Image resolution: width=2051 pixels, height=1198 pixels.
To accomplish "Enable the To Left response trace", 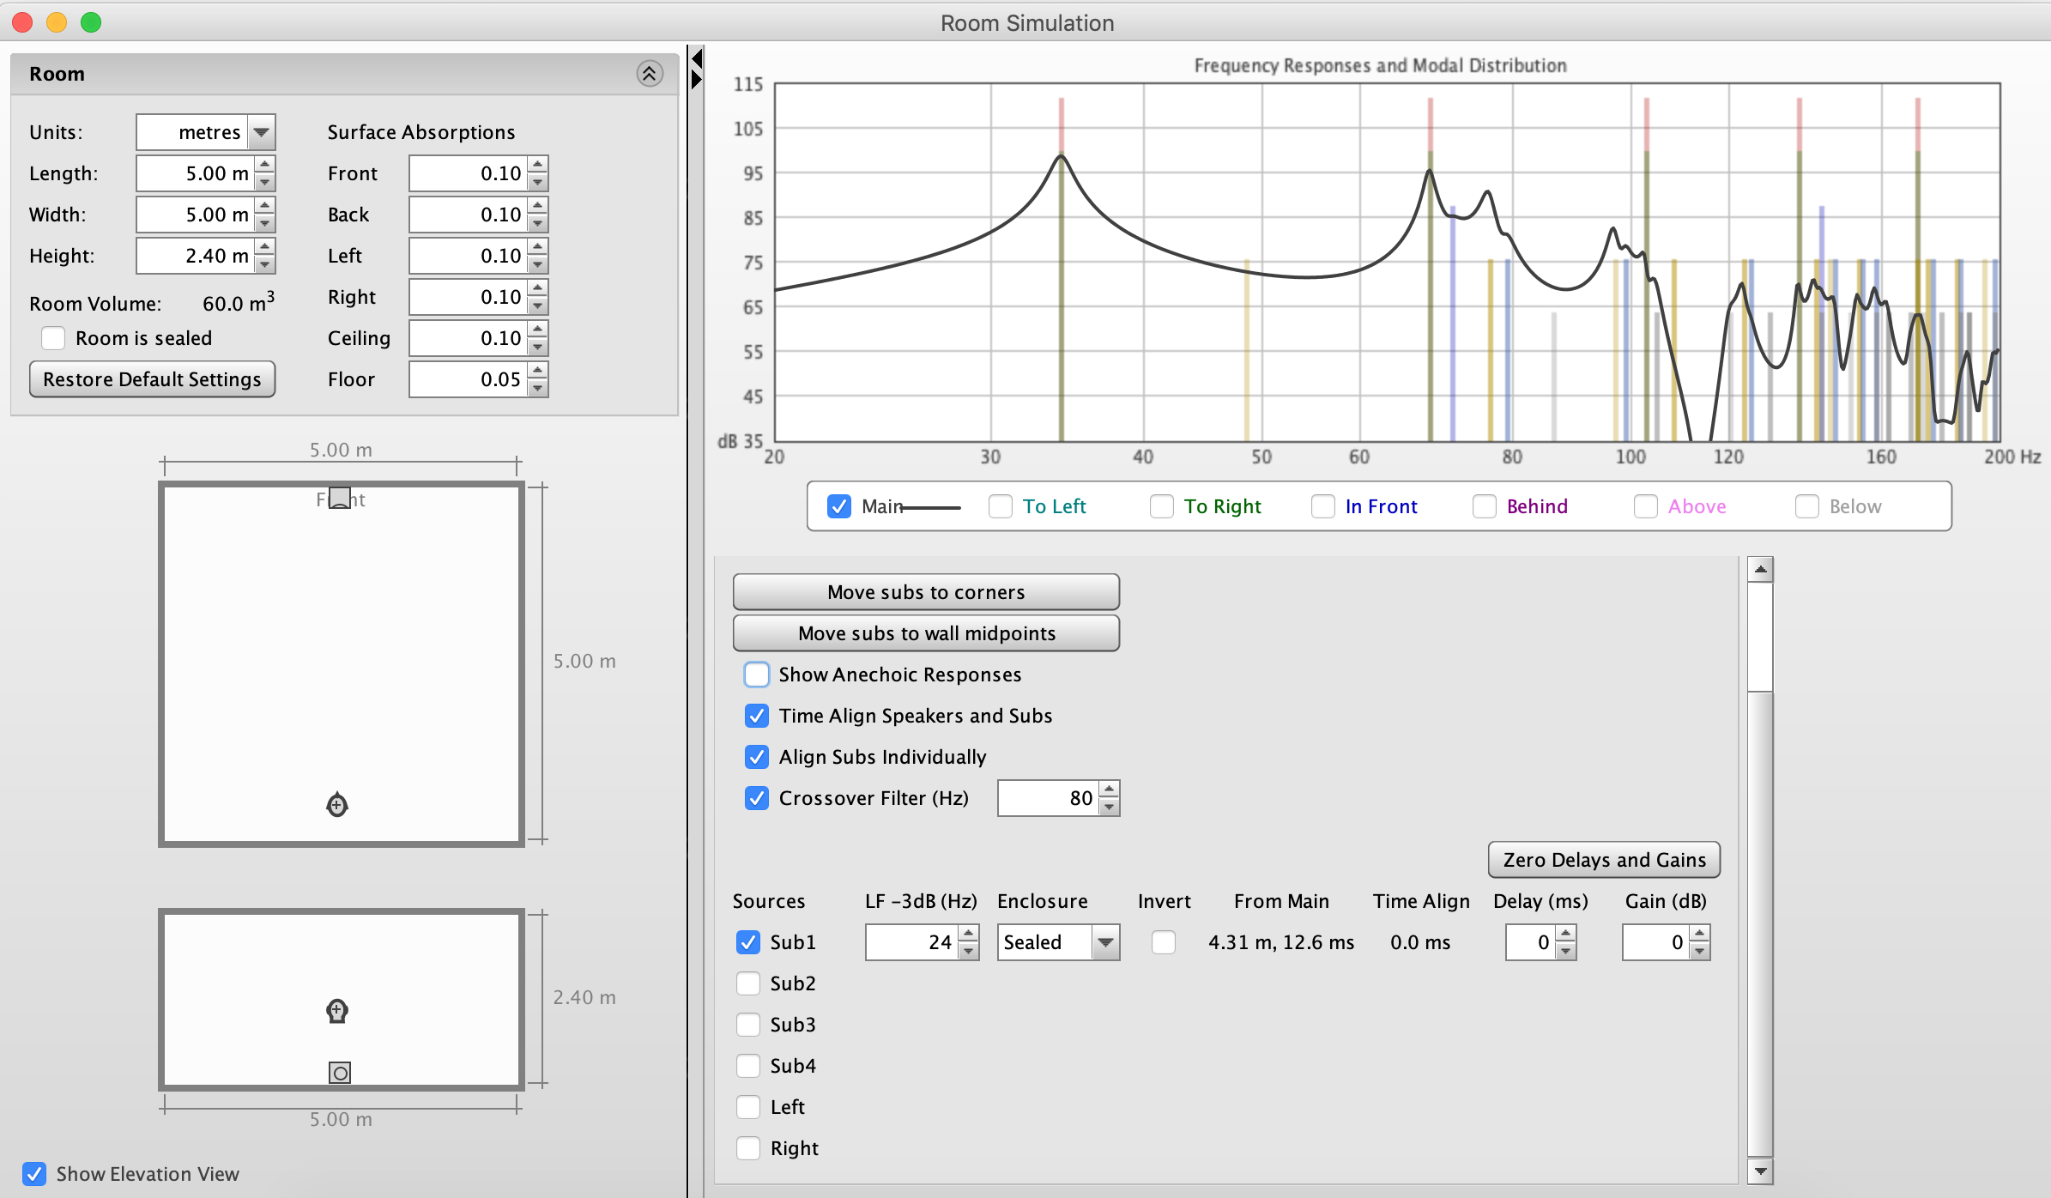I will [1001, 506].
